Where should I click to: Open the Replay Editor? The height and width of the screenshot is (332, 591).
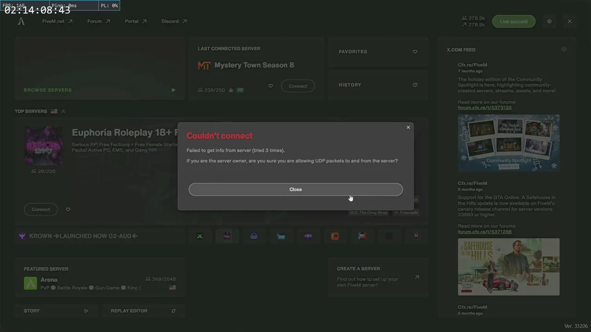[143, 311]
